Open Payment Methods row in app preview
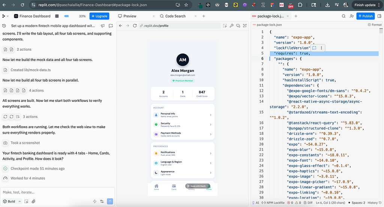The image size is (384, 207). coord(183,134)
